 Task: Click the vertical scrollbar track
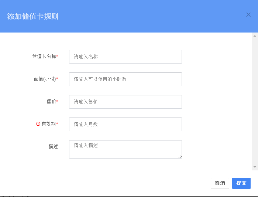pos(255,102)
